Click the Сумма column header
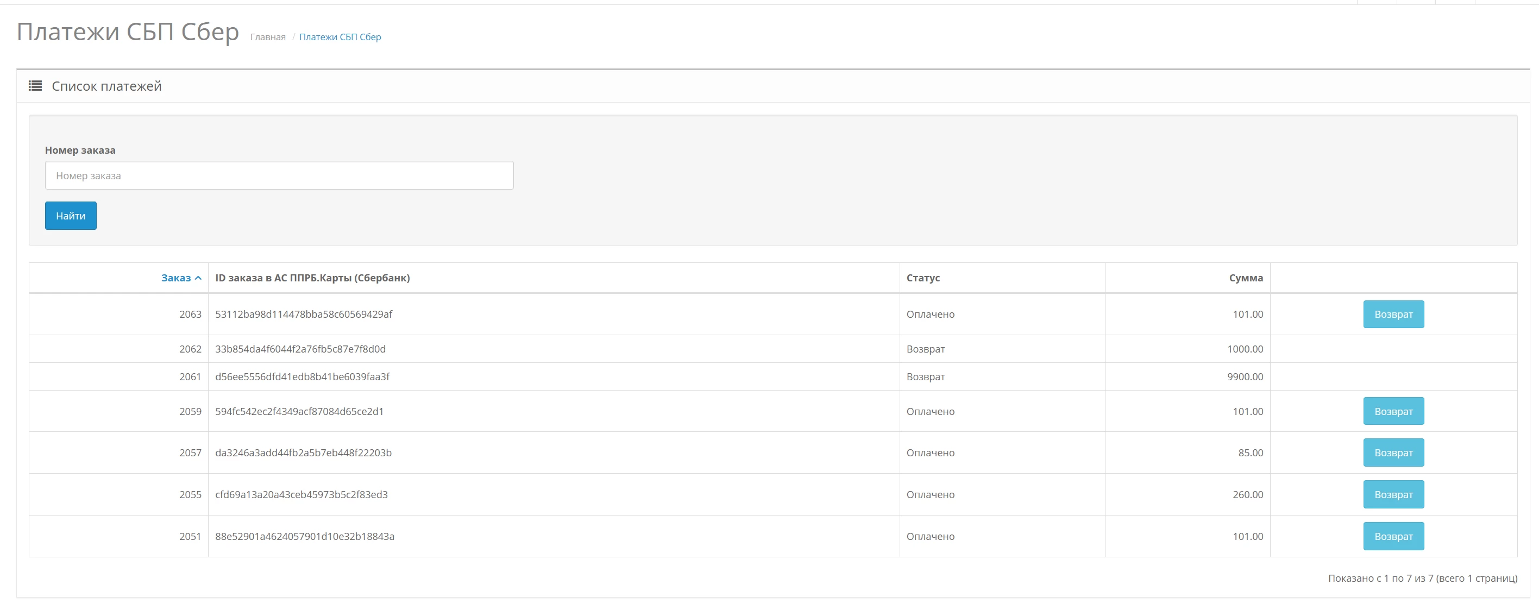The width and height of the screenshot is (1539, 616). pos(1246,278)
